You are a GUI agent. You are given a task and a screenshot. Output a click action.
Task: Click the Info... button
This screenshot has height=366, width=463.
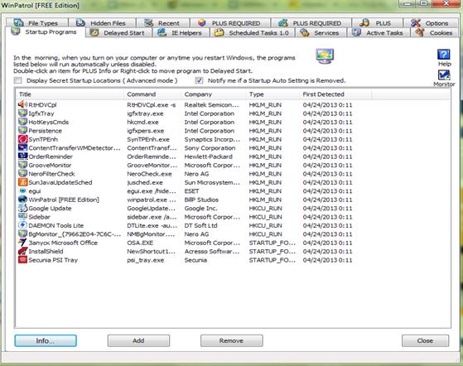(46, 340)
